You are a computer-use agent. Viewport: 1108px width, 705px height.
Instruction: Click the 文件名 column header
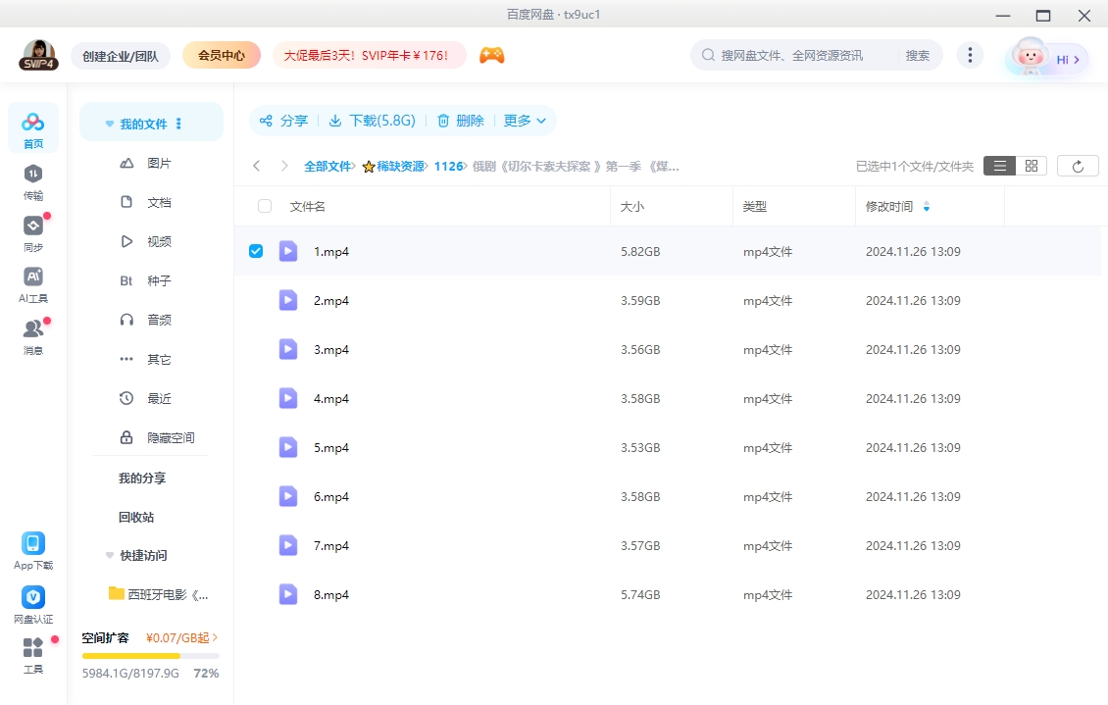click(x=307, y=206)
